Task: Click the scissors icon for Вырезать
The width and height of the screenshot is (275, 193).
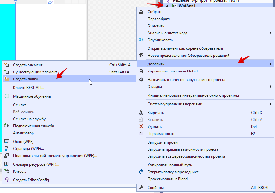Action: [x=141, y=113]
